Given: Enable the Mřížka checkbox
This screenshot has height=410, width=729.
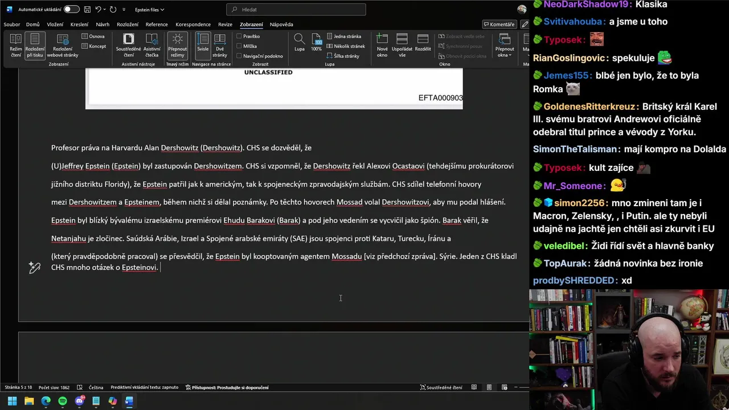Looking at the screenshot, I should pyautogui.click(x=239, y=46).
